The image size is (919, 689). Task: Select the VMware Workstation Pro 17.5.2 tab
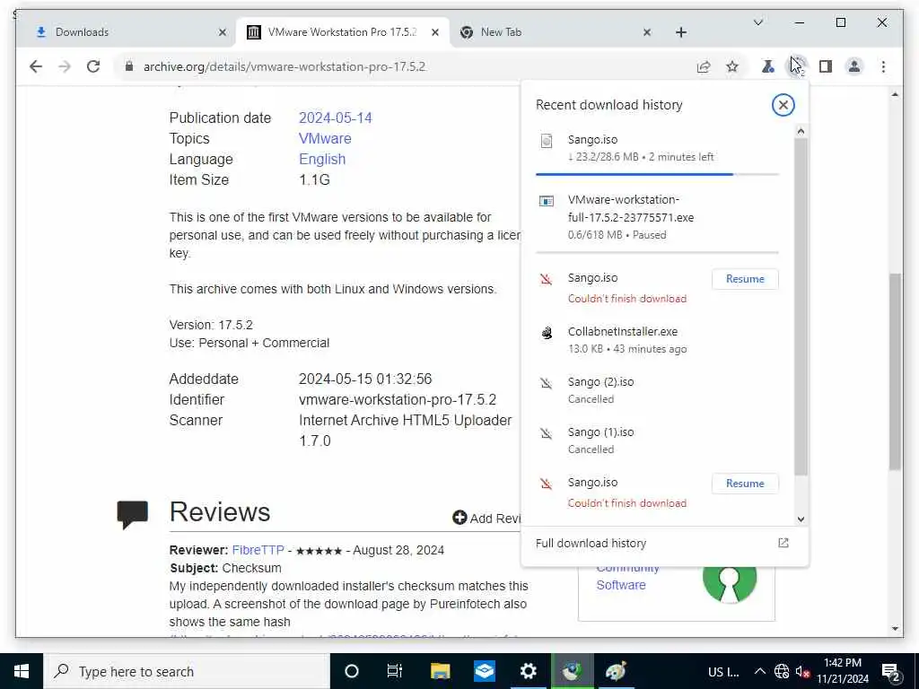(x=342, y=32)
